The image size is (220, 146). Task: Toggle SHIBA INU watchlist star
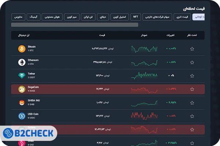(x=192, y=103)
